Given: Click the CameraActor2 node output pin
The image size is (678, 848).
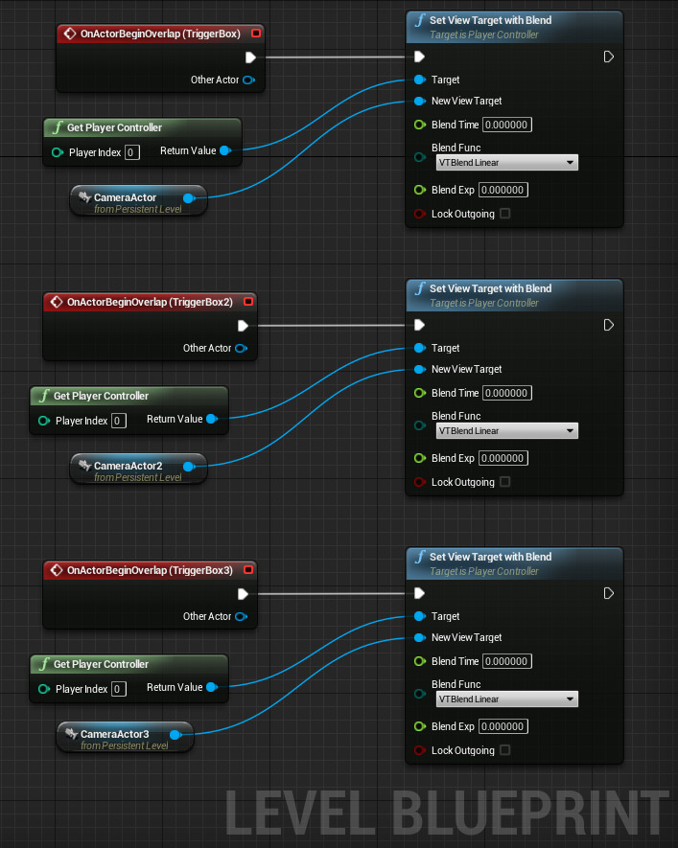Looking at the screenshot, I should click(x=188, y=467).
